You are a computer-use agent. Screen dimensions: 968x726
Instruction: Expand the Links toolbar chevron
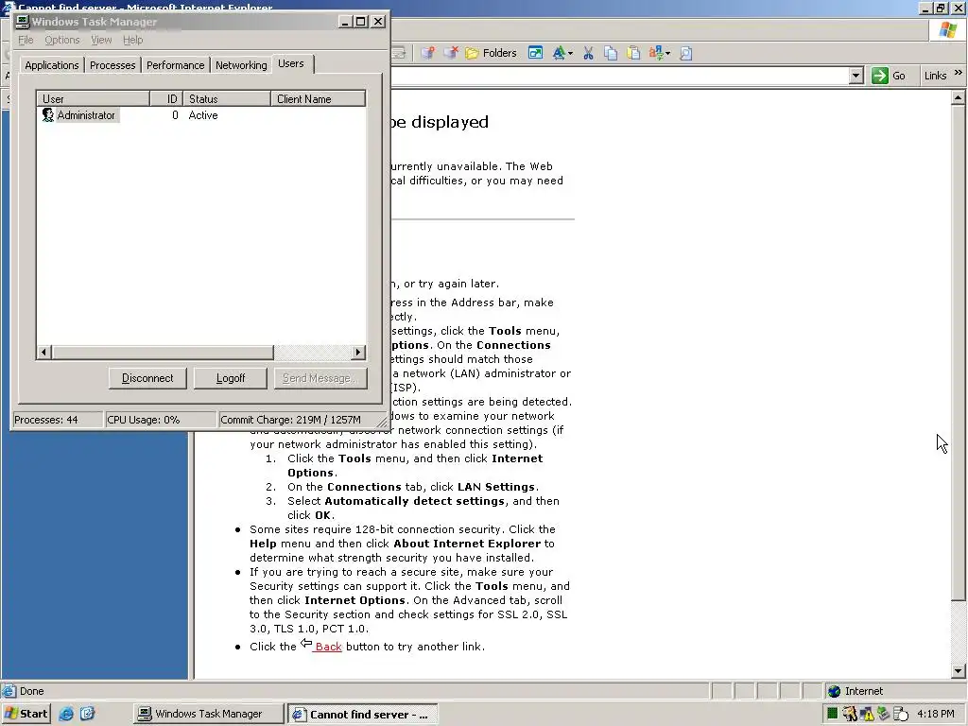pyautogui.click(x=959, y=73)
